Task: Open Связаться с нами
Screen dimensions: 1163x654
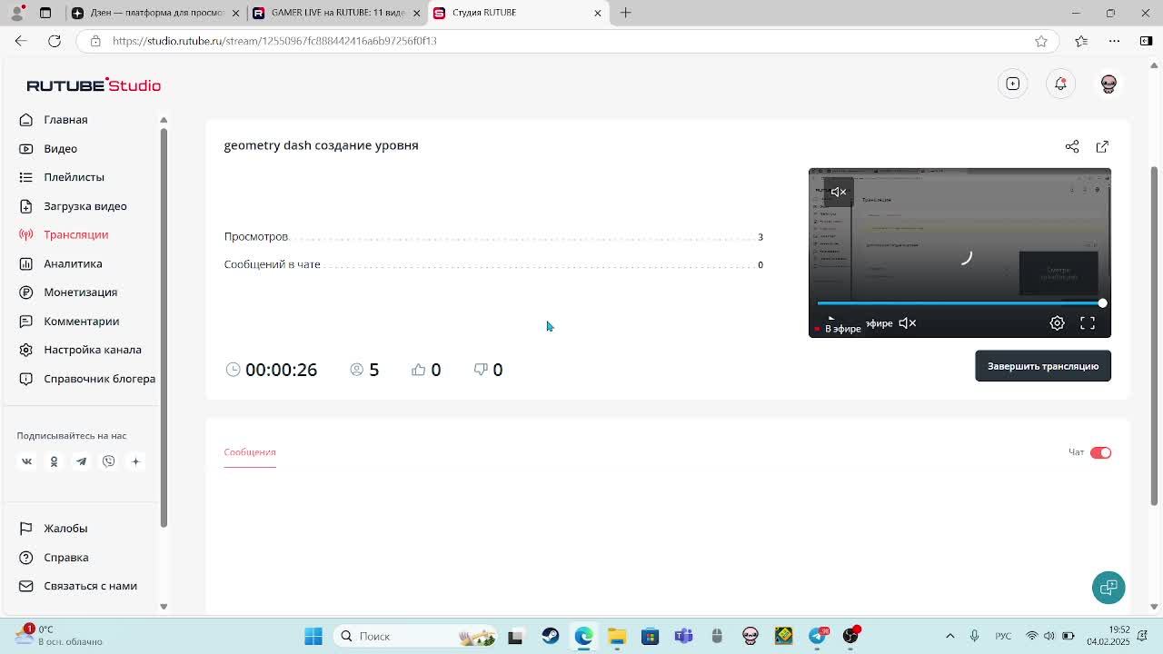Action: [90, 586]
